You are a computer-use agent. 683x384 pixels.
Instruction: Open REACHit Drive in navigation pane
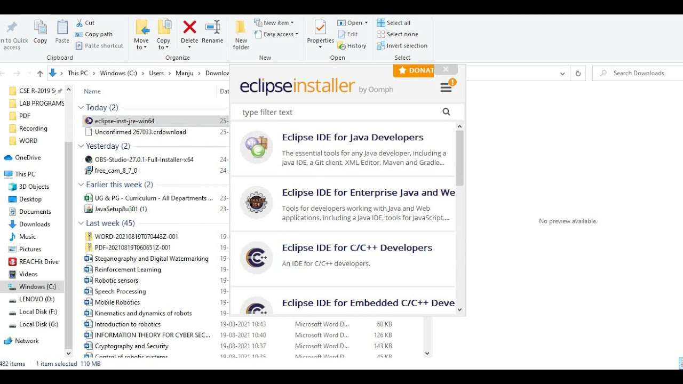(x=39, y=261)
